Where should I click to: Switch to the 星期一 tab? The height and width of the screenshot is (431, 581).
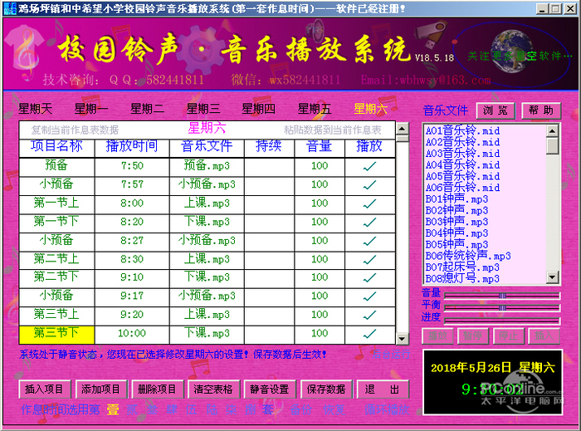[91, 109]
